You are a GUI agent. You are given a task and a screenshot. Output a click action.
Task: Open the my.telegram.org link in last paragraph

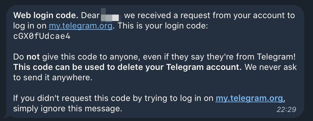(x=249, y=98)
